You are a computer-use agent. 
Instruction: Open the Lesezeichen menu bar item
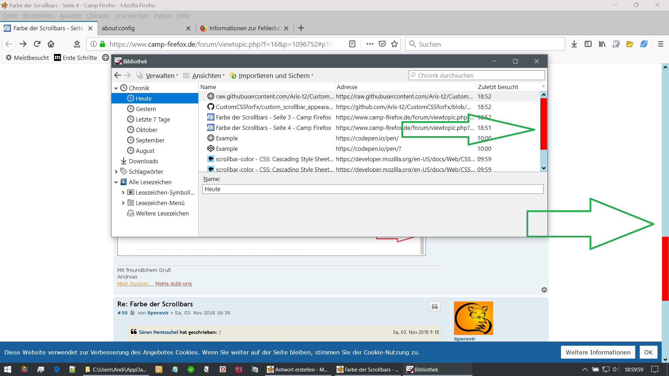[131, 16]
